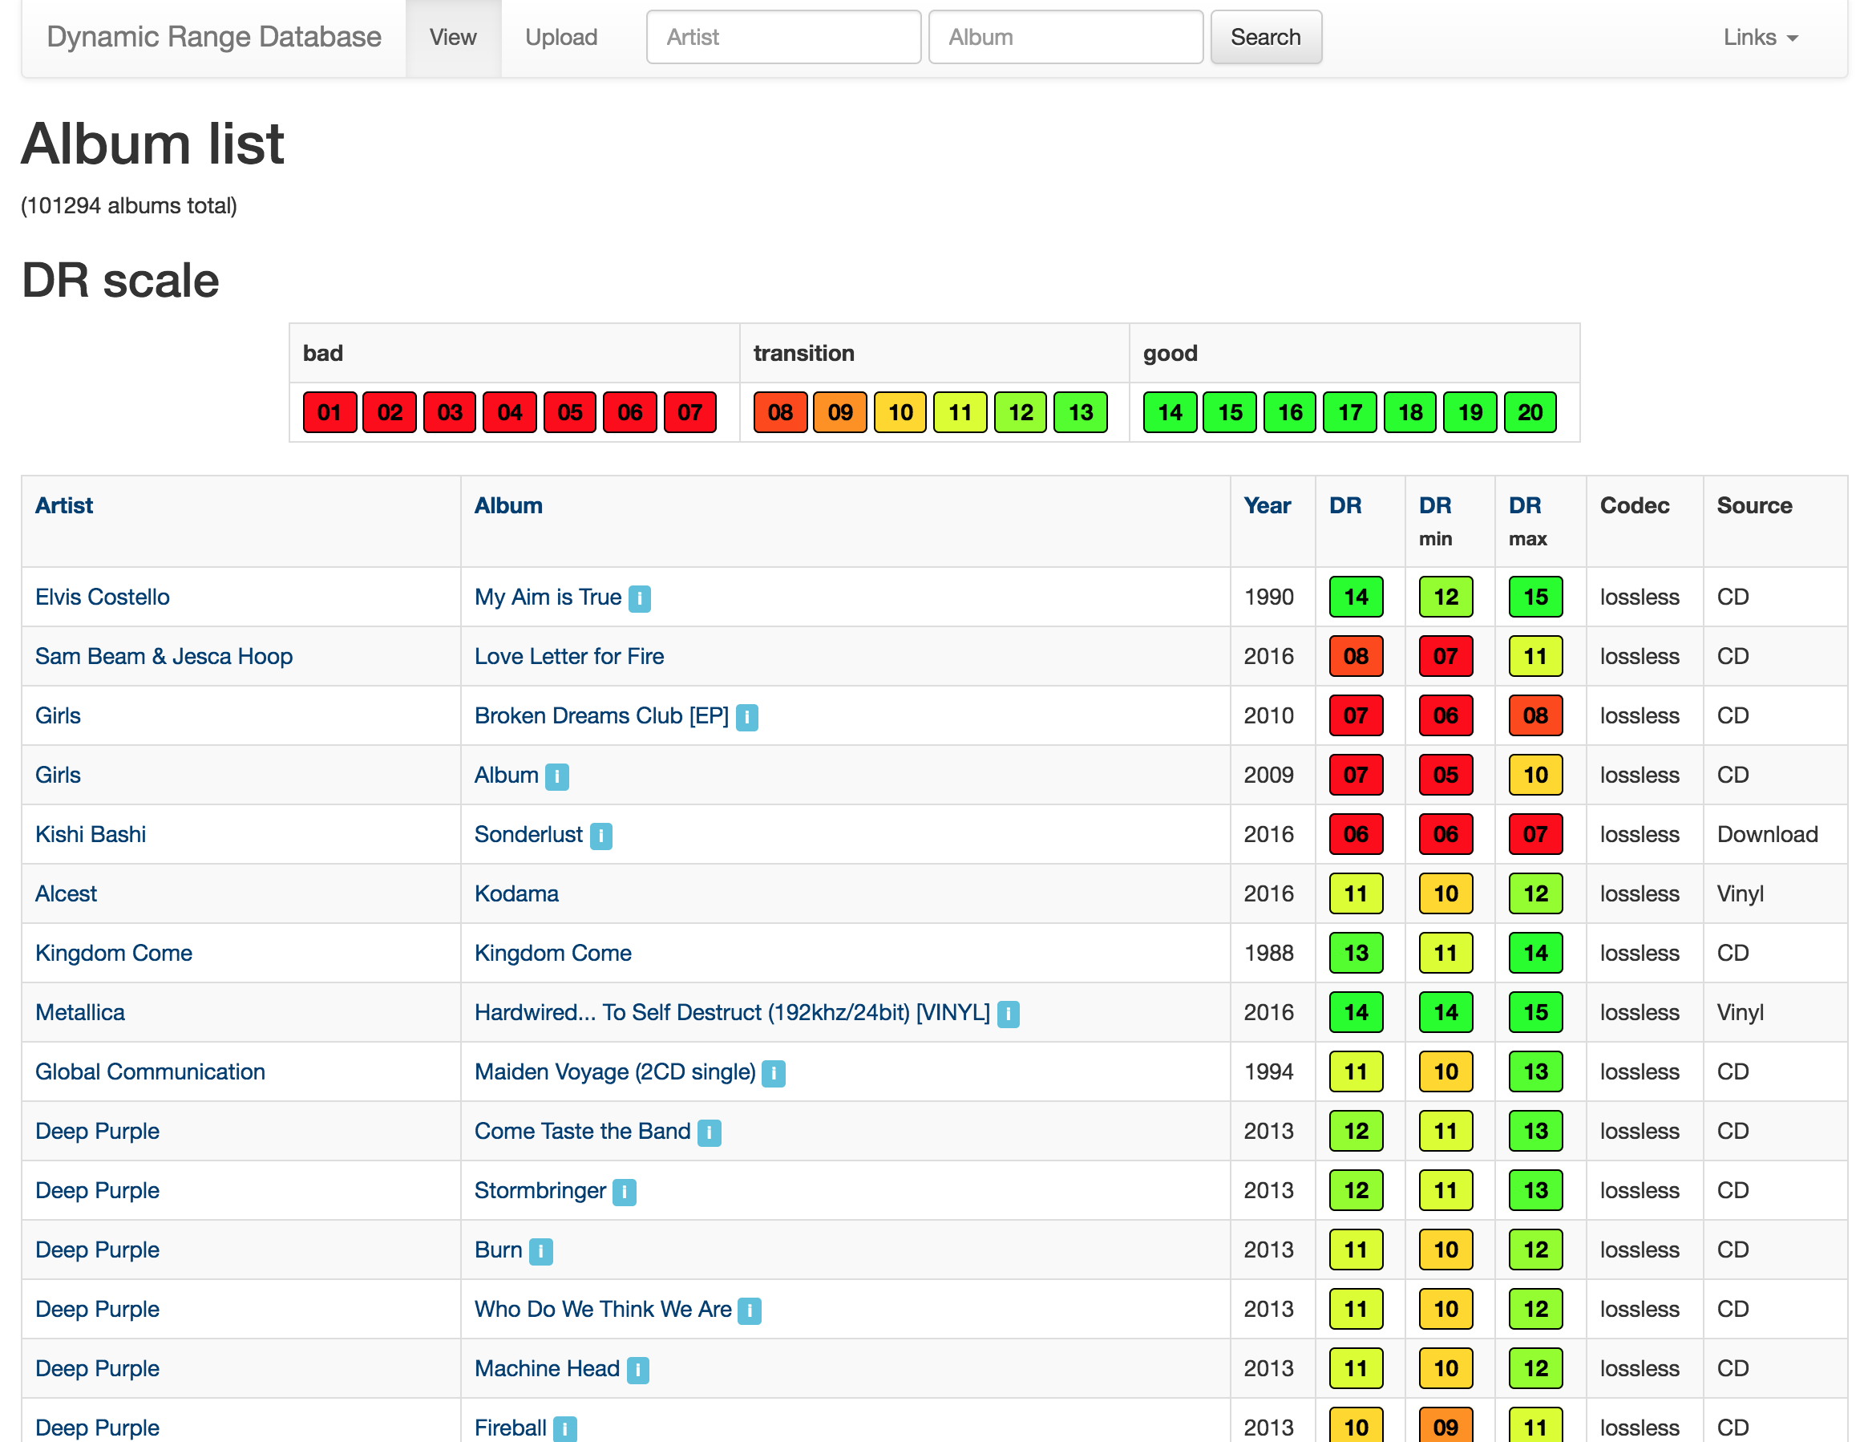Open info icon next to My Aim is True
The image size is (1868, 1442).
[640, 598]
